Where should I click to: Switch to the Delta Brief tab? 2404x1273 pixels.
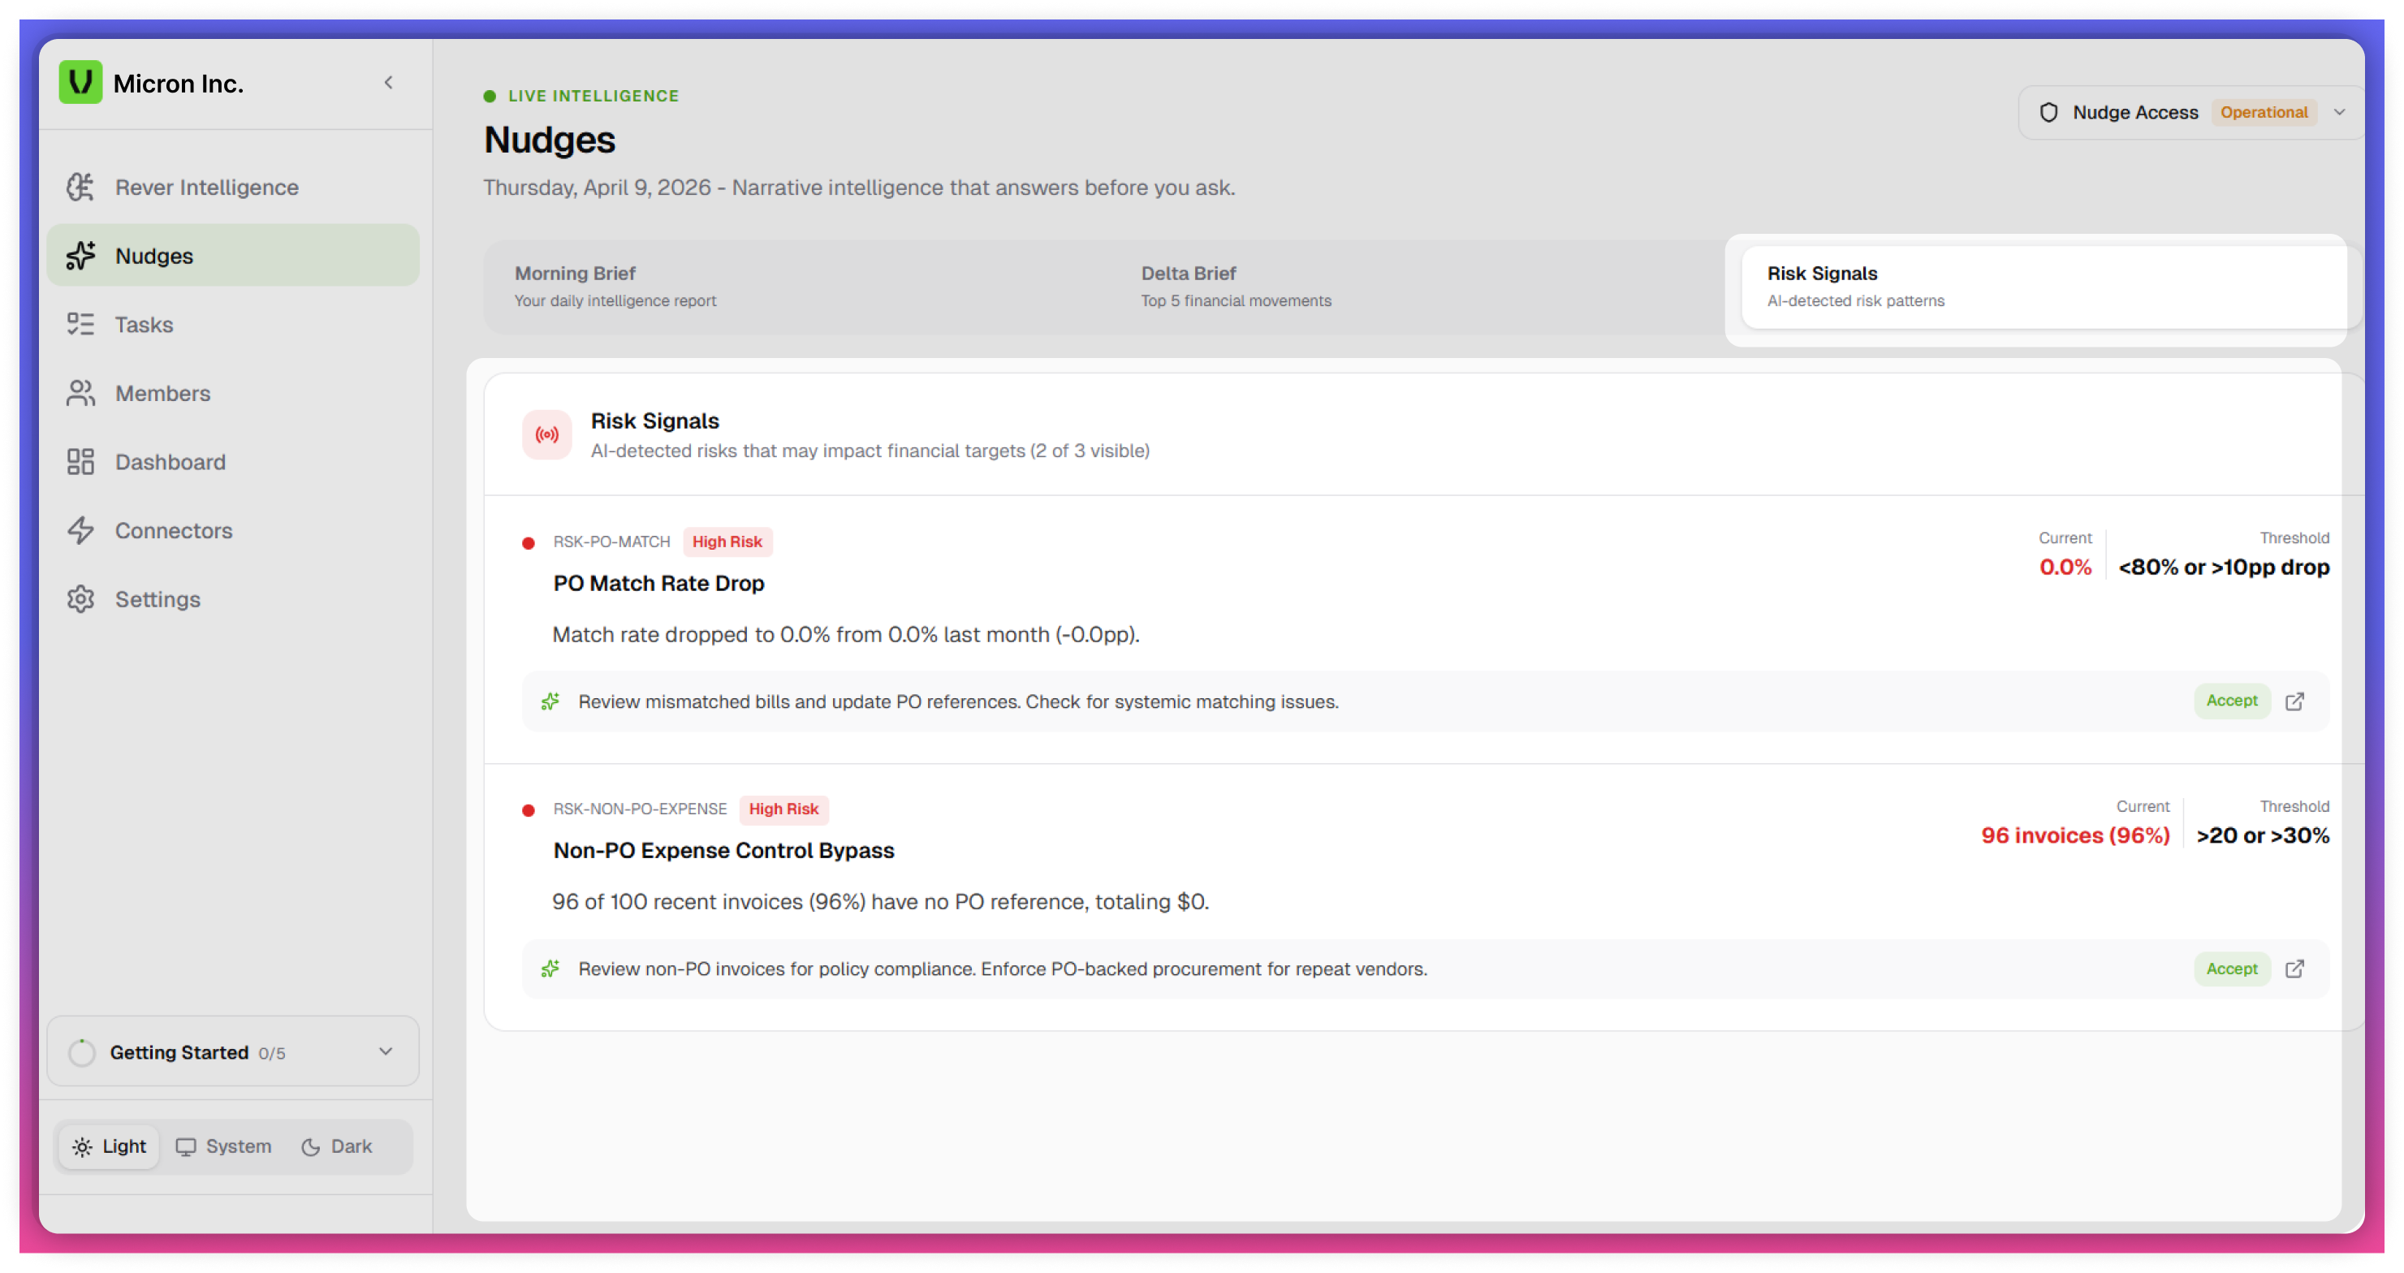[1236, 286]
